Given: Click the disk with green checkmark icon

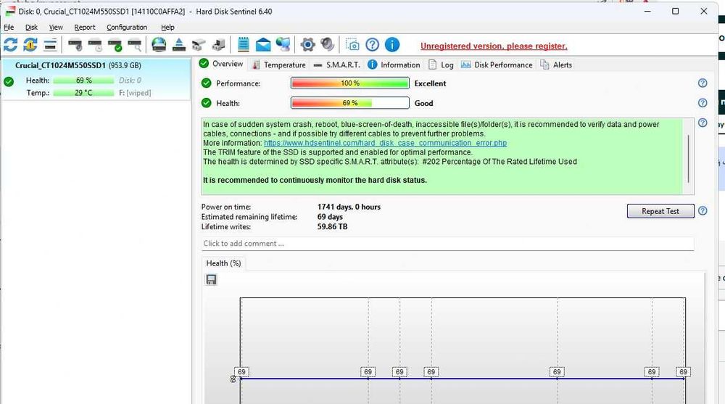Looking at the screenshot, I should tap(115, 45).
